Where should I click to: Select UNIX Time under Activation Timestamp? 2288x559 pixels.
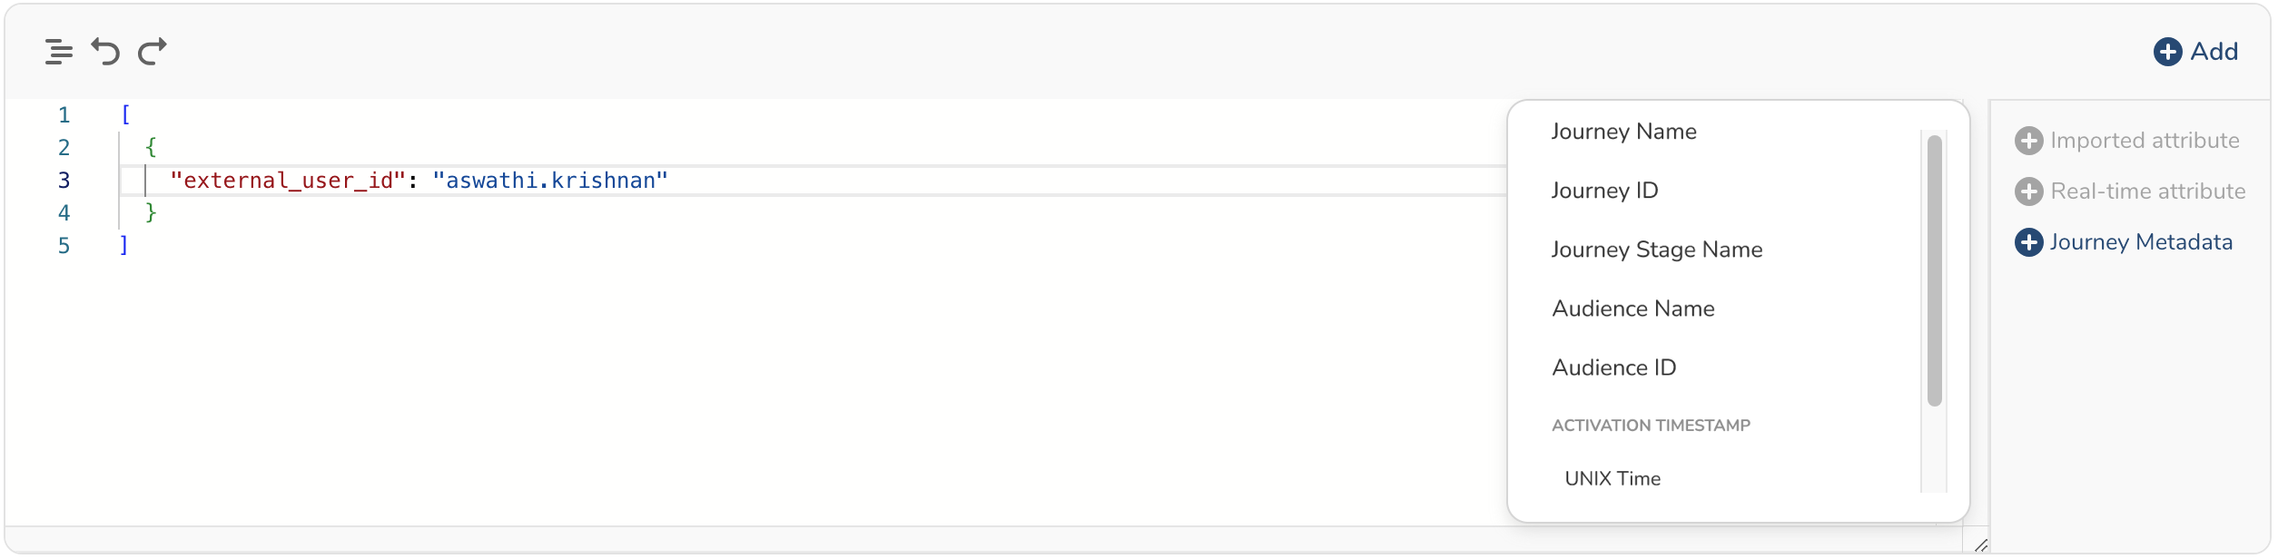[x=1612, y=478]
